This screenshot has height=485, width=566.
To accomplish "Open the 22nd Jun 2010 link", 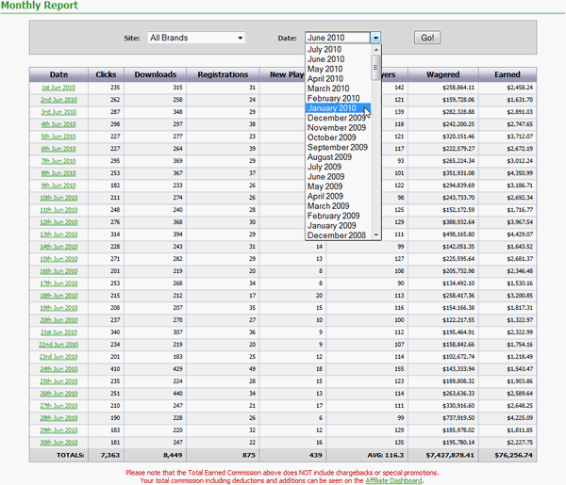I will (x=58, y=345).
